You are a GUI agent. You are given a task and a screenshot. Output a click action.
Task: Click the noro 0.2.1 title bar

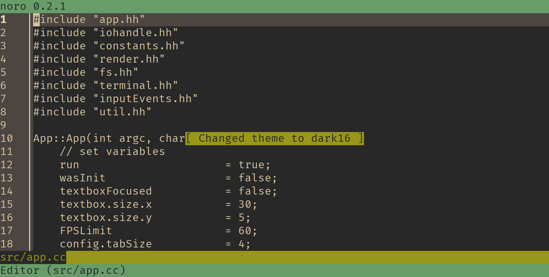(33, 6)
